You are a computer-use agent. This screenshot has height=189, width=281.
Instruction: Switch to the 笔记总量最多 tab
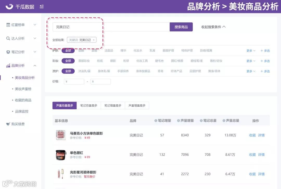point(89,105)
